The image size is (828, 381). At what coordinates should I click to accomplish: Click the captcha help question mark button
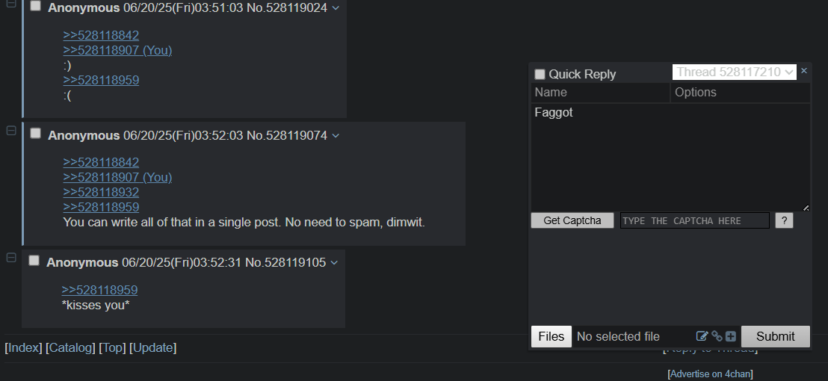point(784,220)
